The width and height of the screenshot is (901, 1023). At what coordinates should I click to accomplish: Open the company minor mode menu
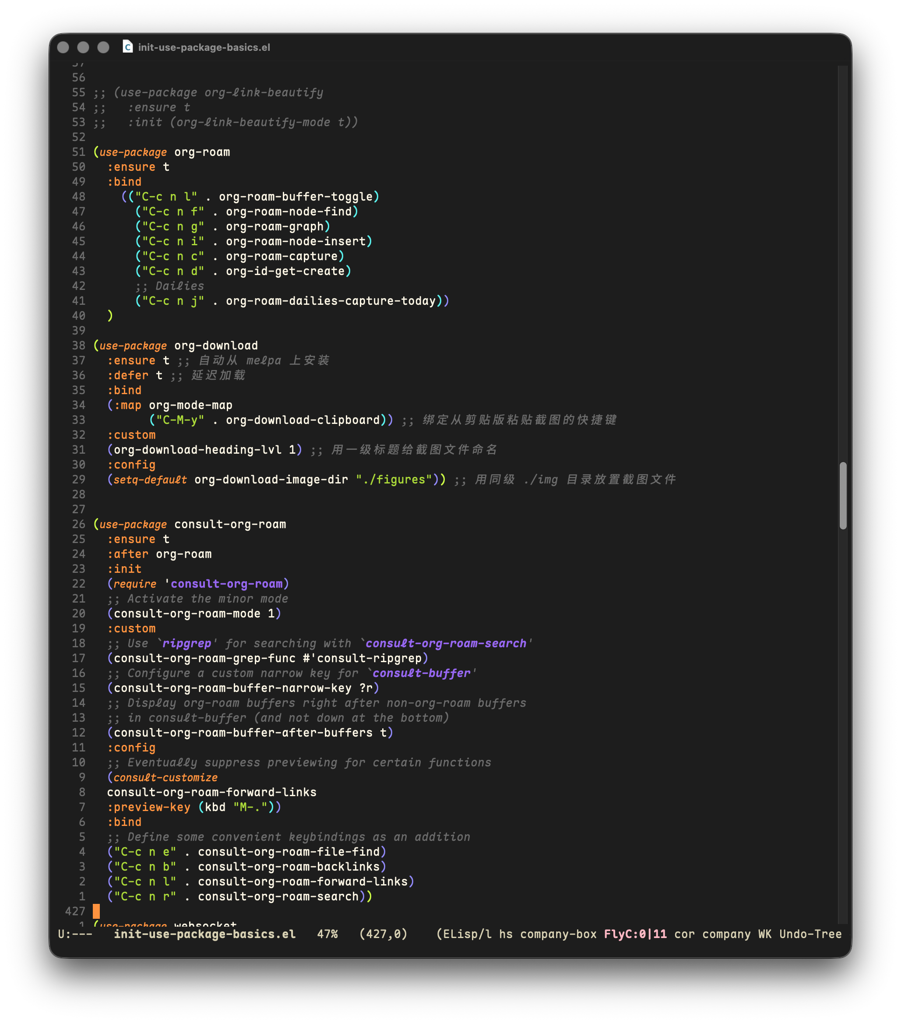(726, 934)
